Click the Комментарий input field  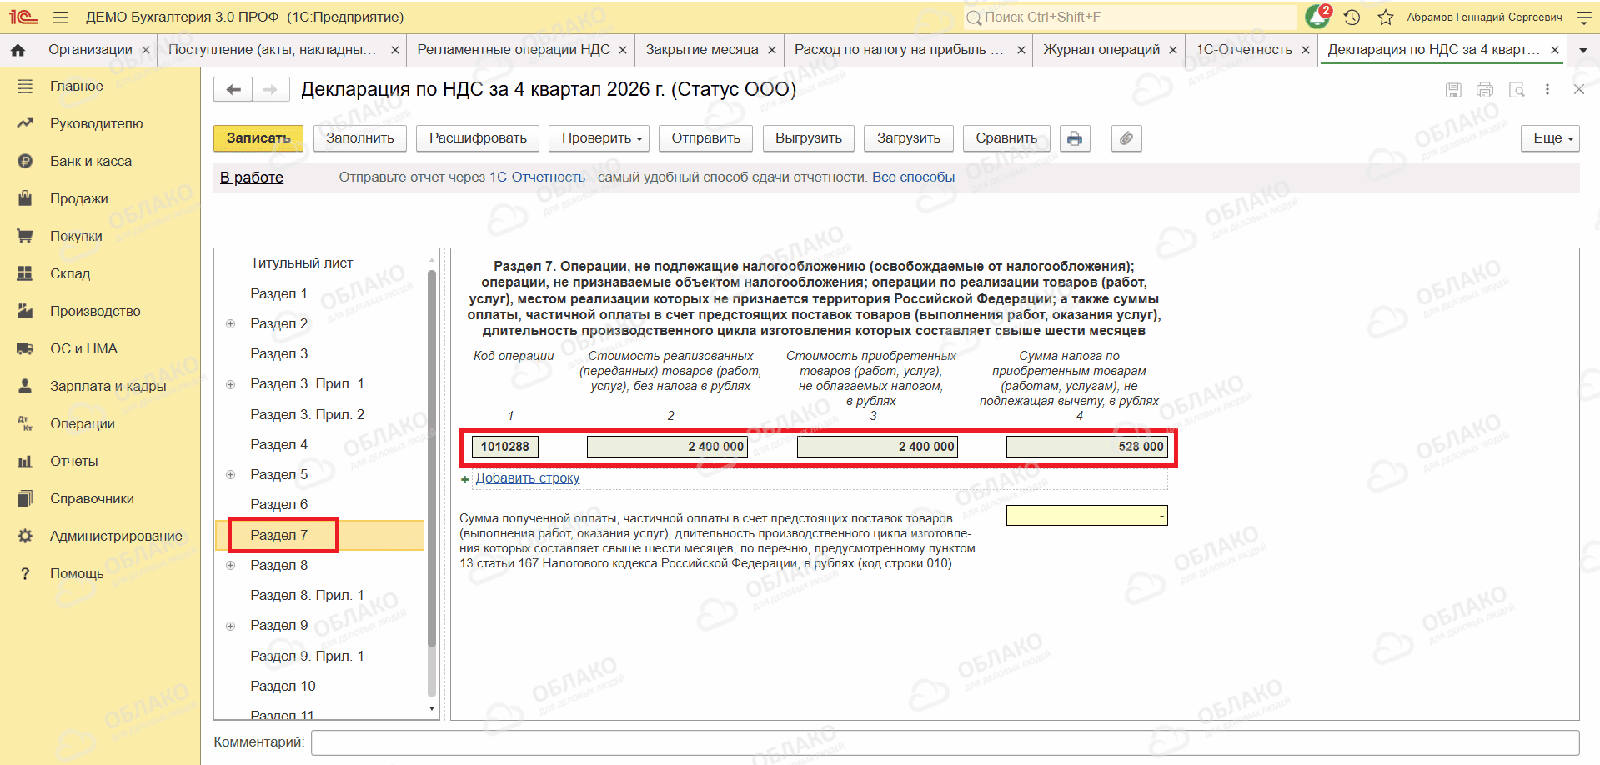945,742
